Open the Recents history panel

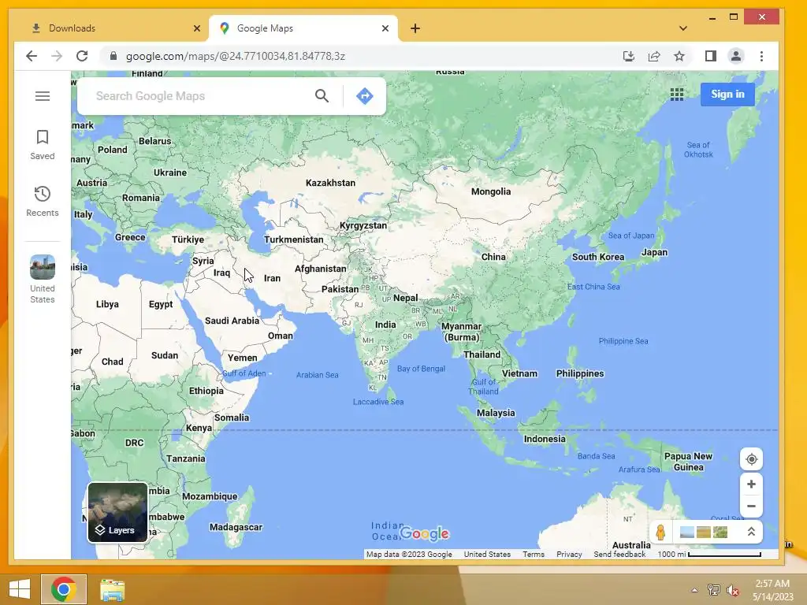point(43,201)
